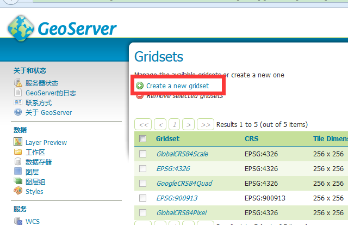Click the Styles palette icon
Image resolution: width=348 pixels, height=225 pixels.
tap(18, 191)
